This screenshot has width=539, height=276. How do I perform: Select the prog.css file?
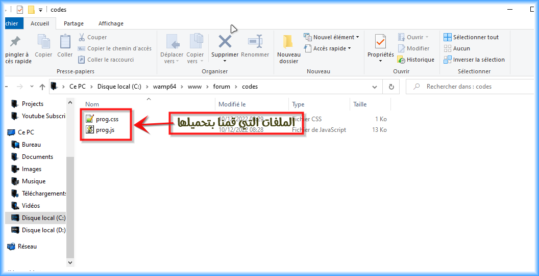point(103,119)
